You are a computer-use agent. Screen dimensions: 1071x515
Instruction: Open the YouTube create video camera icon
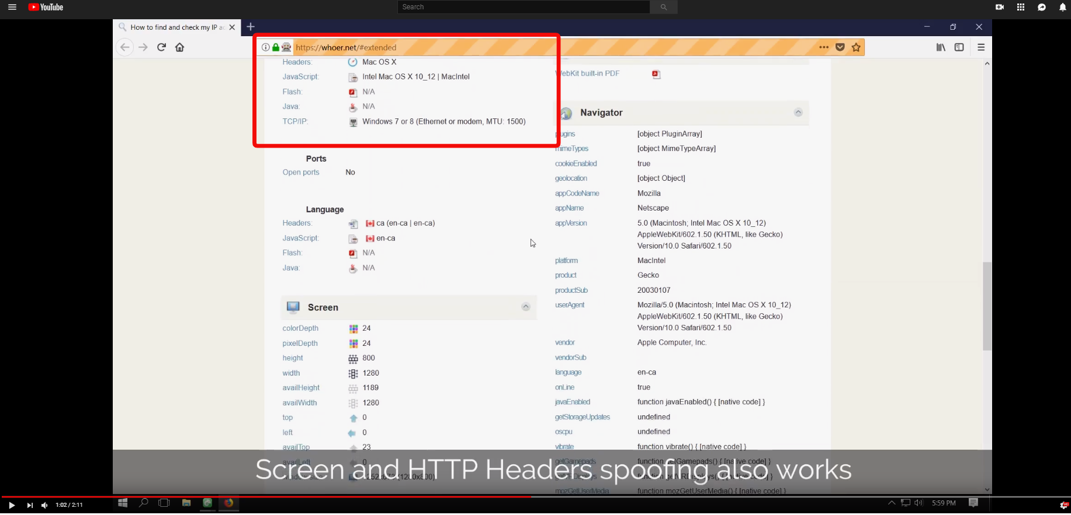pyautogui.click(x=1000, y=7)
